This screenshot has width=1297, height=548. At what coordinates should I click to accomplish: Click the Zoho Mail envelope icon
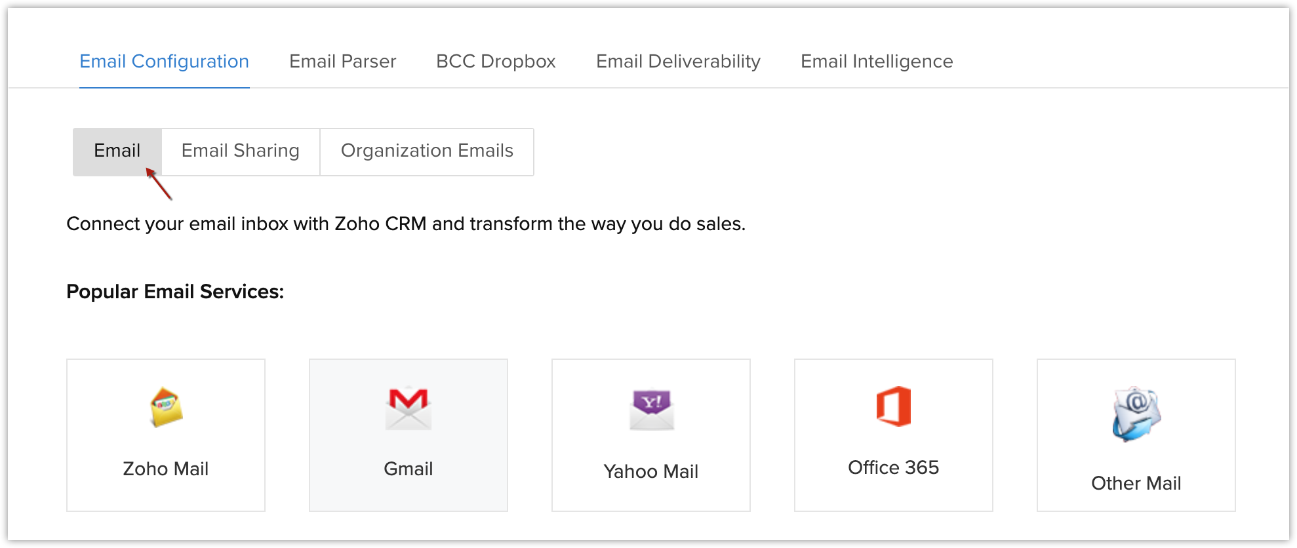pos(166,407)
